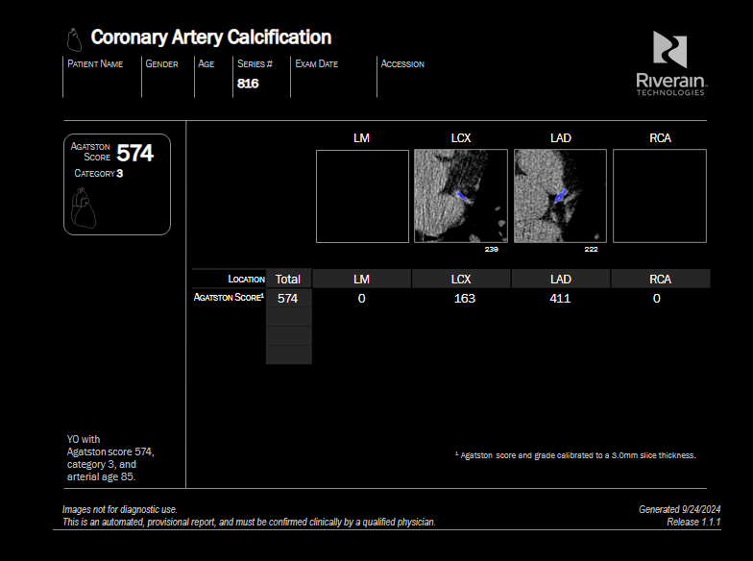Click the heart icon beside the report title
This screenshot has height=561, width=753.
[x=74, y=39]
